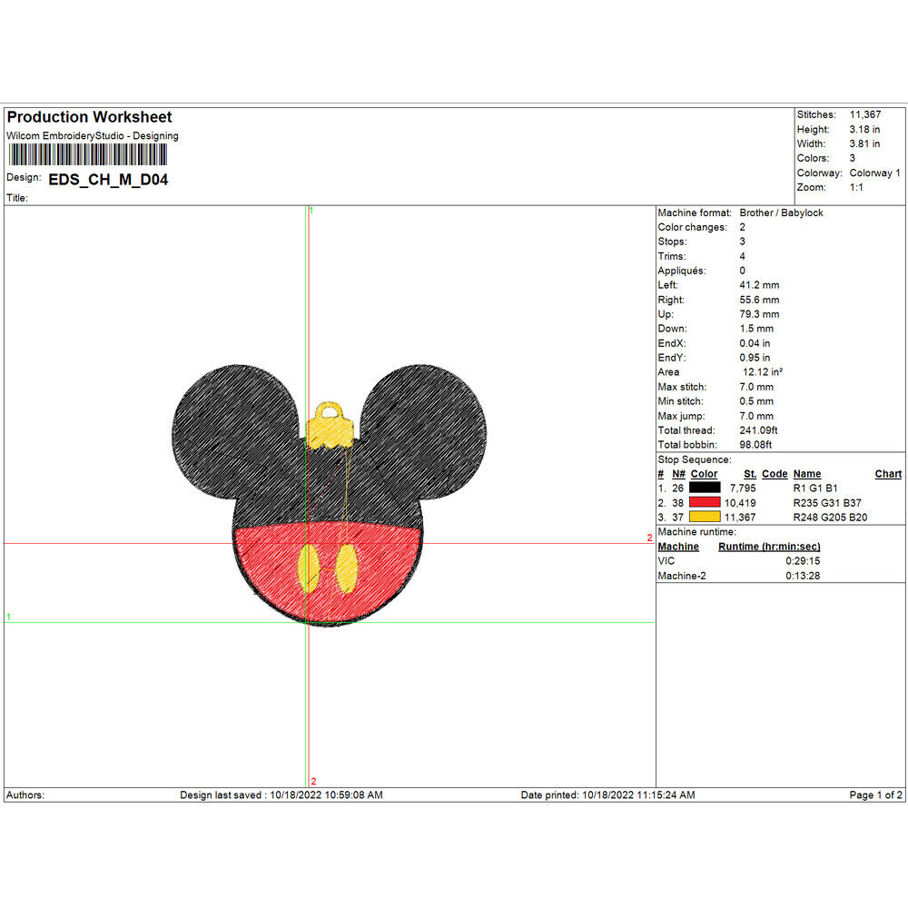
Task: Click the Machine column header
Action: (x=678, y=547)
